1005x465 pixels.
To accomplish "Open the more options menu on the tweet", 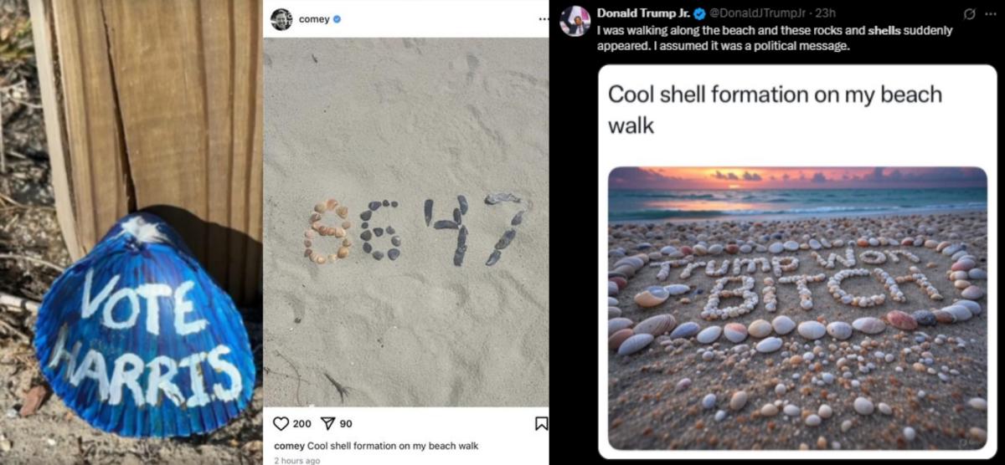I will (x=990, y=13).
